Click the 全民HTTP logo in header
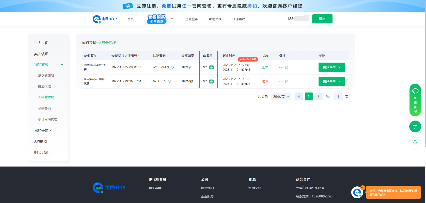This screenshot has width=426, height=203. (x=105, y=19)
